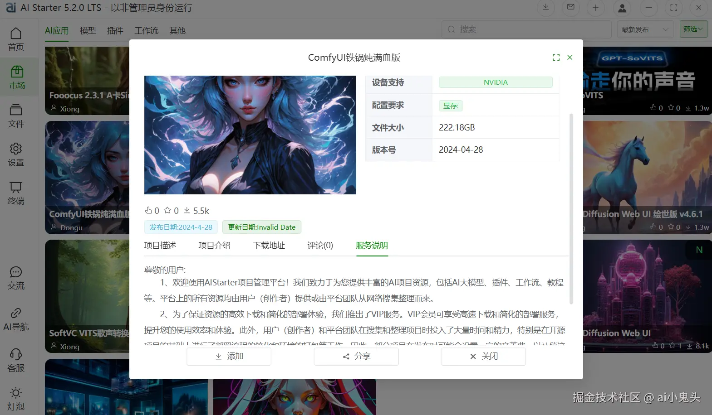Switch to the 模型 top tab
Viewport: 712px width, 415px height.
click(88, 30)
